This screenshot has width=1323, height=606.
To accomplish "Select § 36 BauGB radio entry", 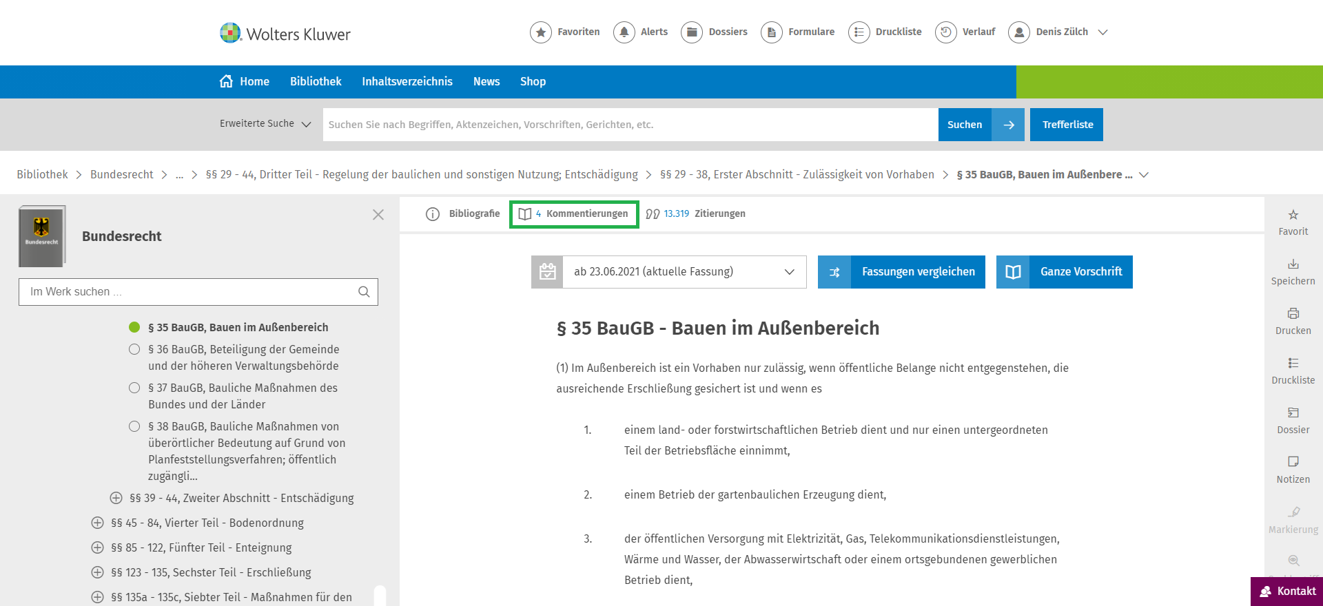I will point(134,349).
